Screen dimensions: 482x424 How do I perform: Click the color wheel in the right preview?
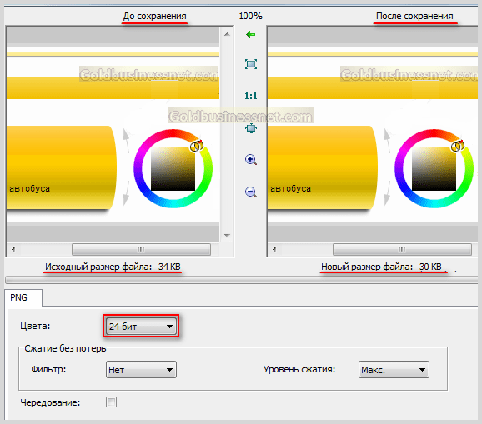point(434,168)
